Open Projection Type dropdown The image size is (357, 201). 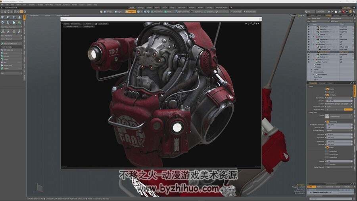[339, 106]
